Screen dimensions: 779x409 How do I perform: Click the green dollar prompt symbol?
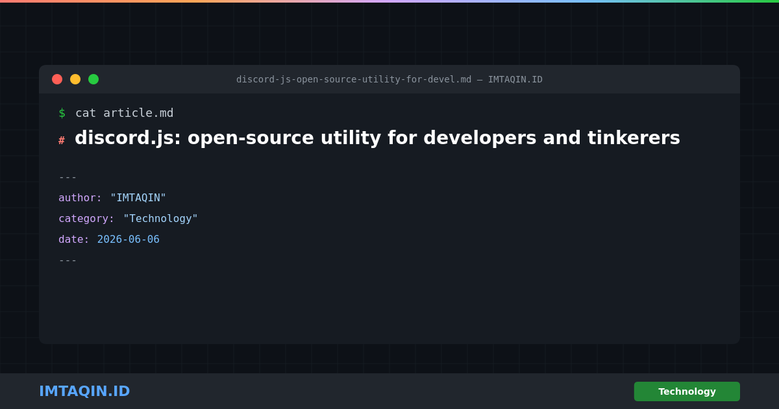click(62, 113)
